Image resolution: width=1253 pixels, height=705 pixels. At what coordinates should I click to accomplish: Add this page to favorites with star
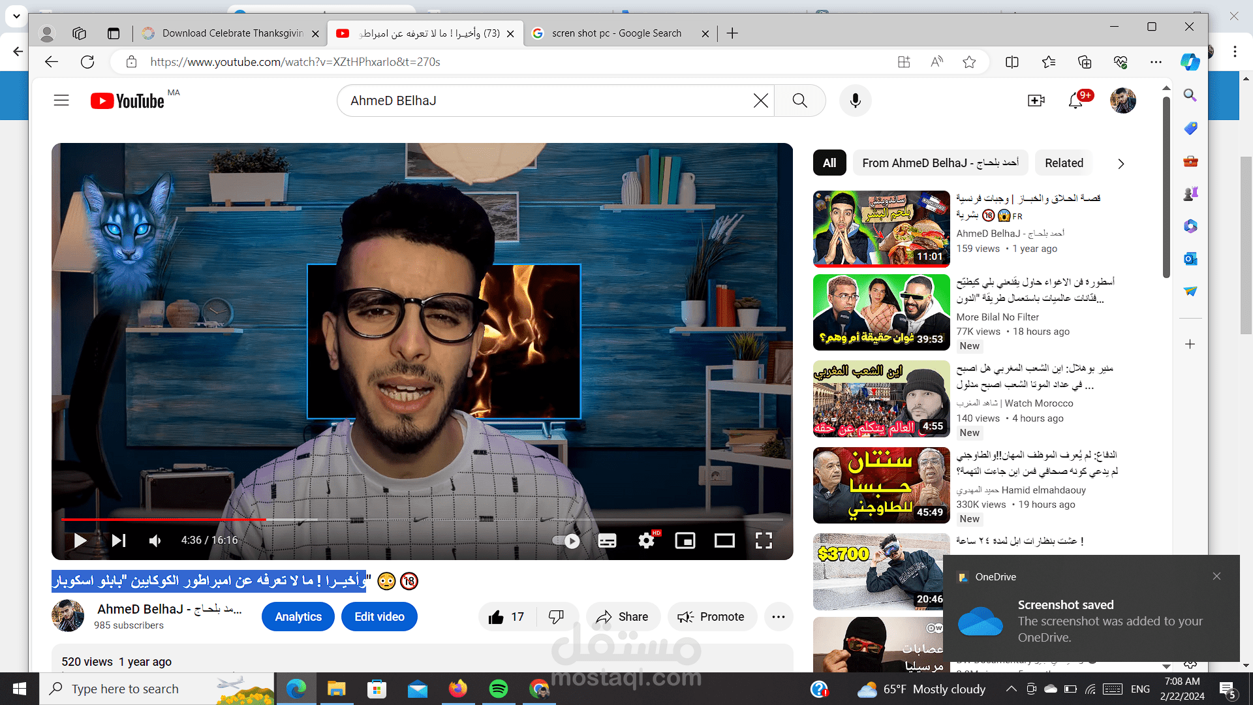point(969,62)
